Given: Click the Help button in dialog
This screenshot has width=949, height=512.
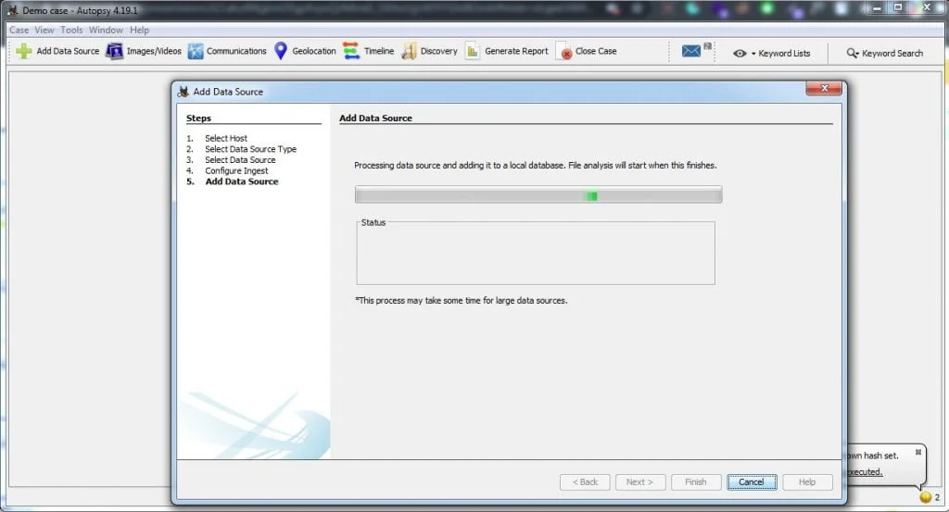Looking at the screenshot, I should click(x=807, y=481).
